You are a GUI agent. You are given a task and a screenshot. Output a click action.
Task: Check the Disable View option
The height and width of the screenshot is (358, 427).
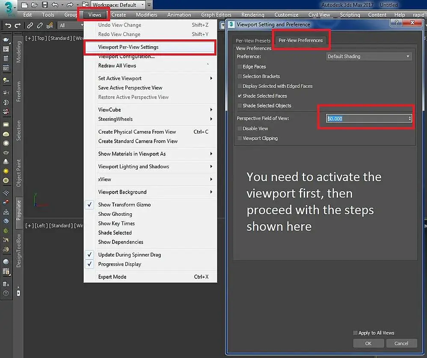pos(240,128)
